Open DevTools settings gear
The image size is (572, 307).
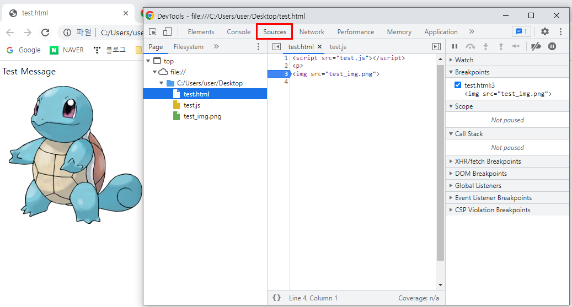point(544,32)
